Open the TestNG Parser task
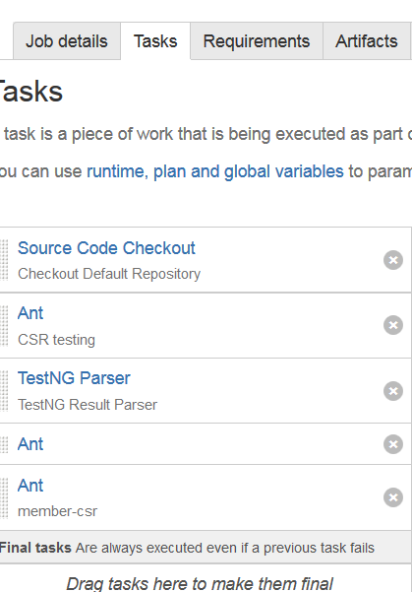Viewport: 412px width, 592px height. [x=74, y=378]
